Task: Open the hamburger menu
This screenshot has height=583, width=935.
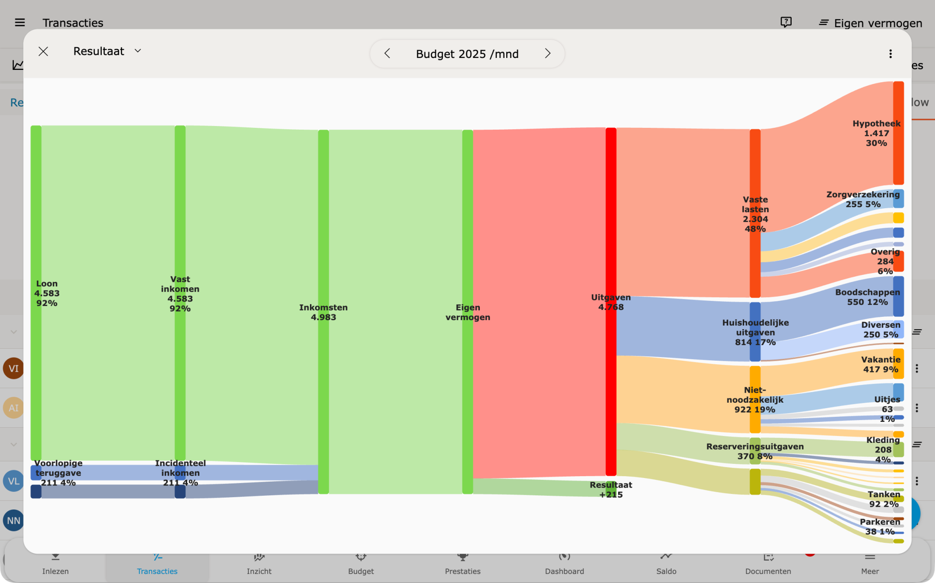Action: 20,22
